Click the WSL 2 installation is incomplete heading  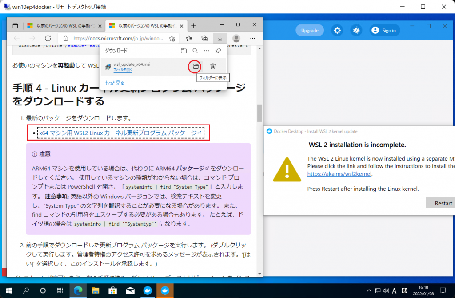point(357,145)
